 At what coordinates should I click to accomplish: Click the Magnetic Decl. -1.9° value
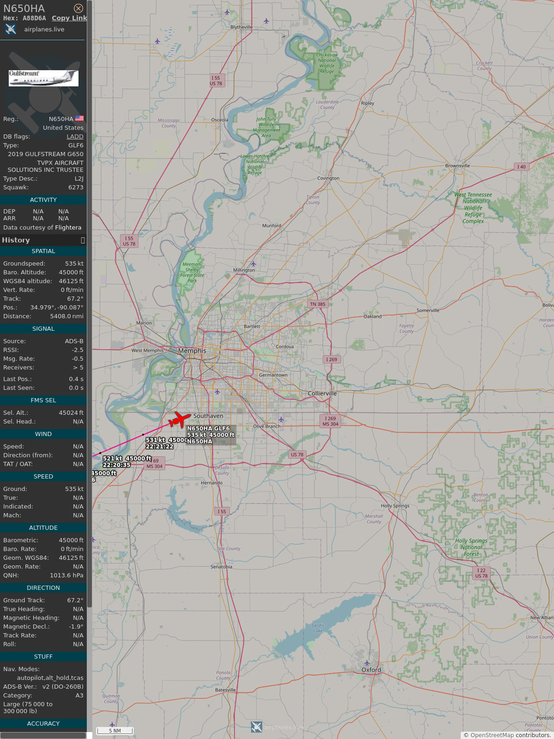tap(76, 627)
